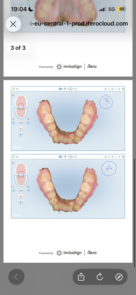
Task: Click next arrow right of Lower in scan B
Action: [28, 123]
